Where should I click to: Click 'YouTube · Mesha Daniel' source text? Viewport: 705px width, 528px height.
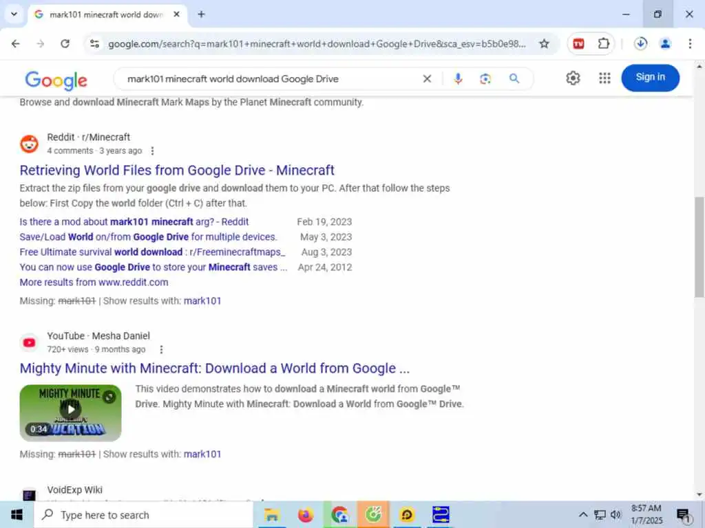point(98,335)
